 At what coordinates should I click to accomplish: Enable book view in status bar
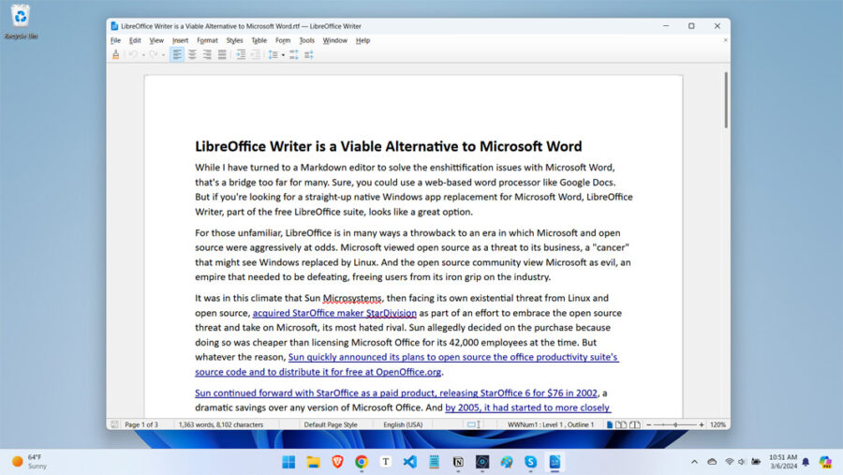634,424
